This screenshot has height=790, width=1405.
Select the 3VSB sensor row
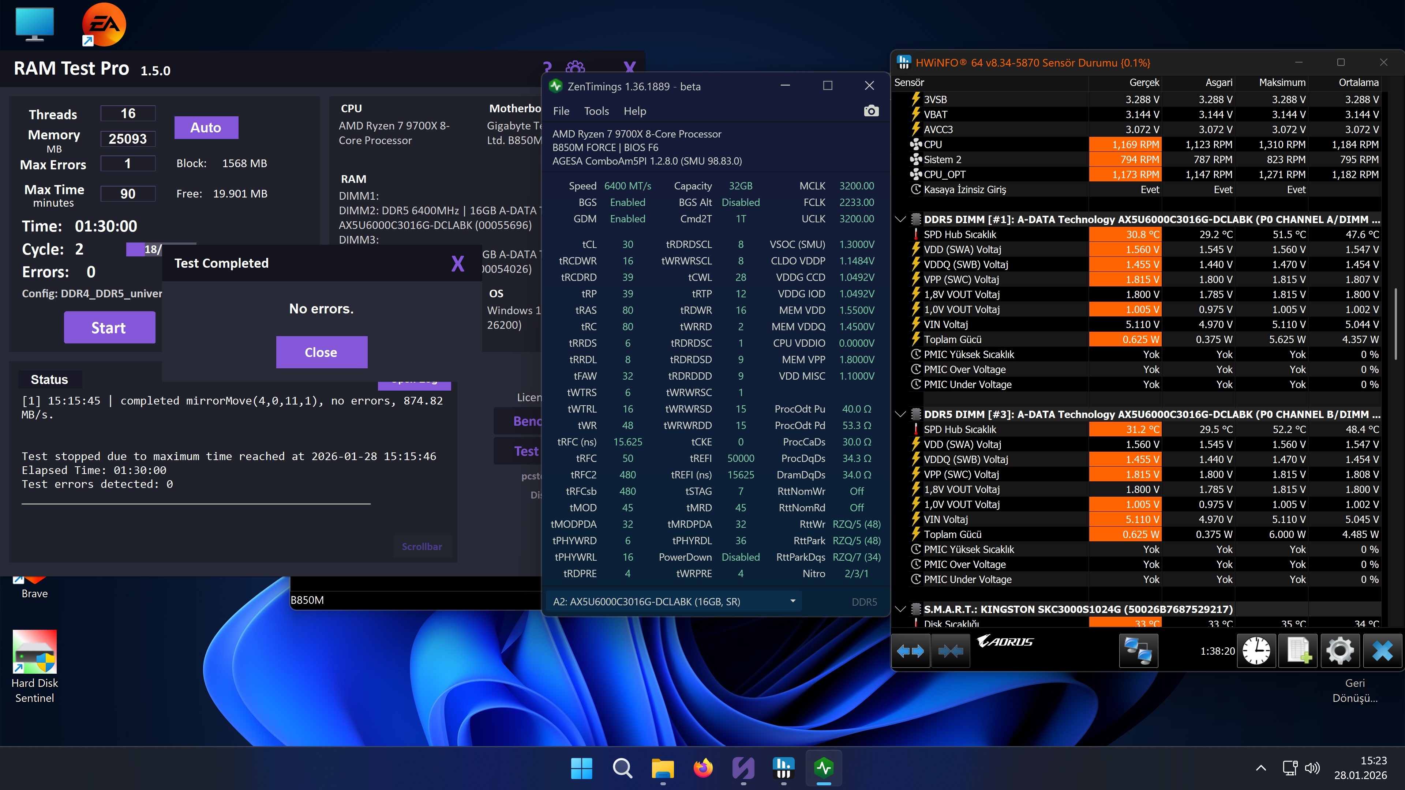point(1137,99)
